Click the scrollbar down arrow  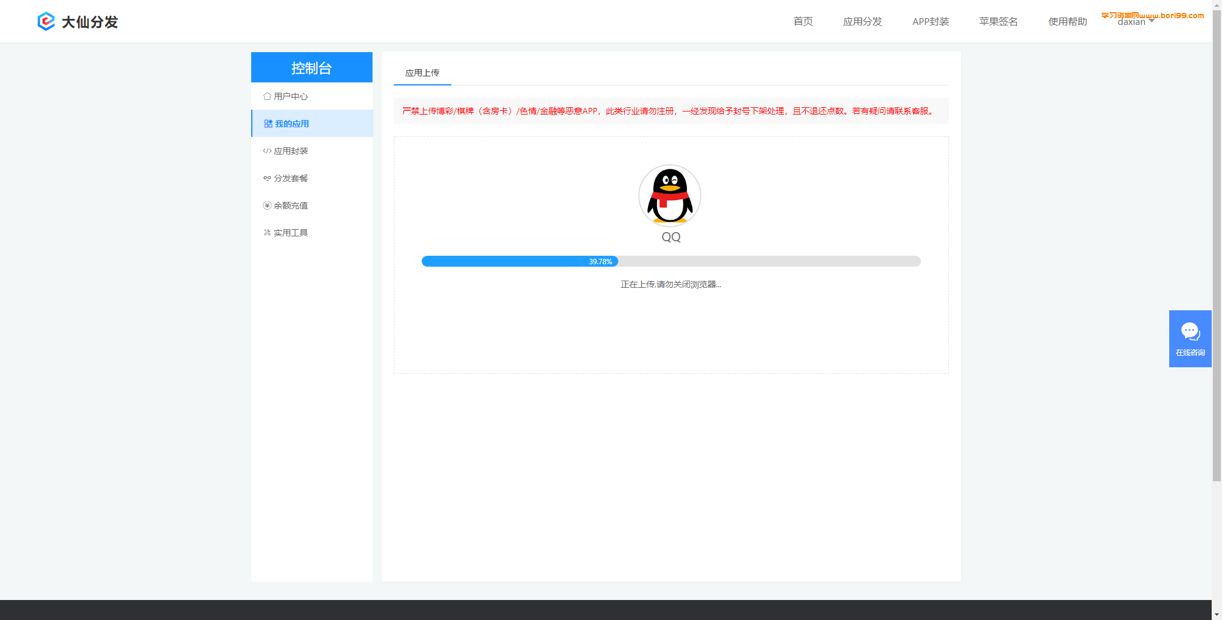1217,615
